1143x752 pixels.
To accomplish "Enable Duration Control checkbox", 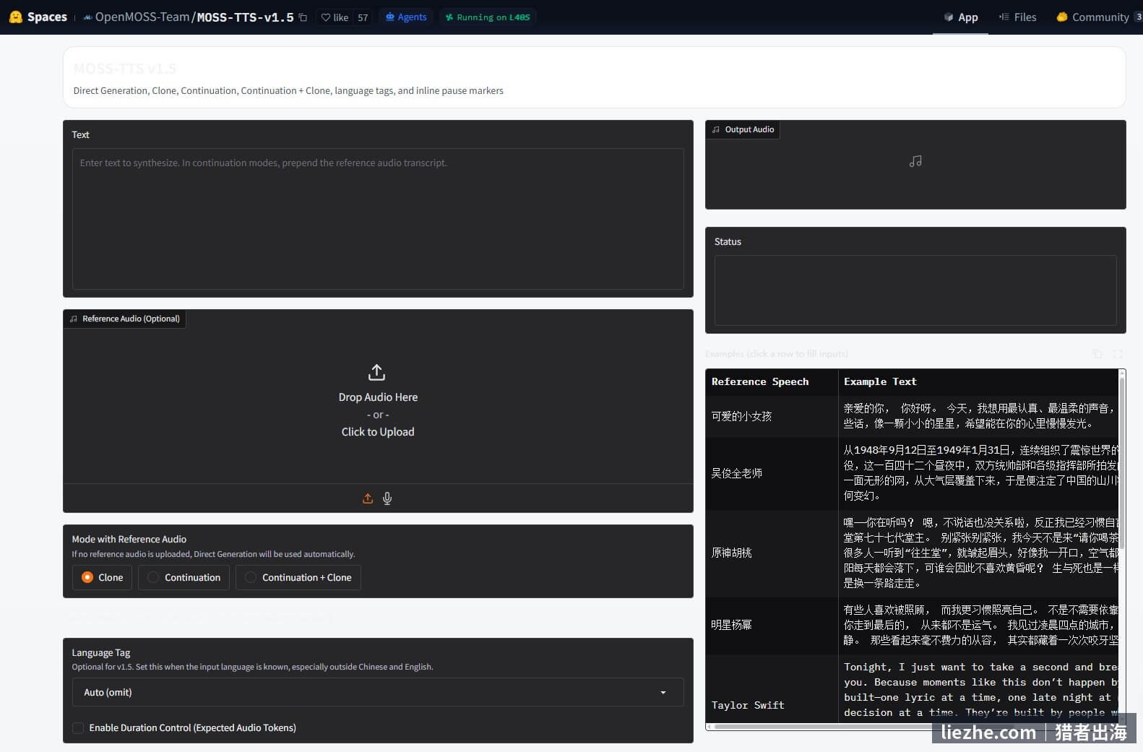I will 78,727.
